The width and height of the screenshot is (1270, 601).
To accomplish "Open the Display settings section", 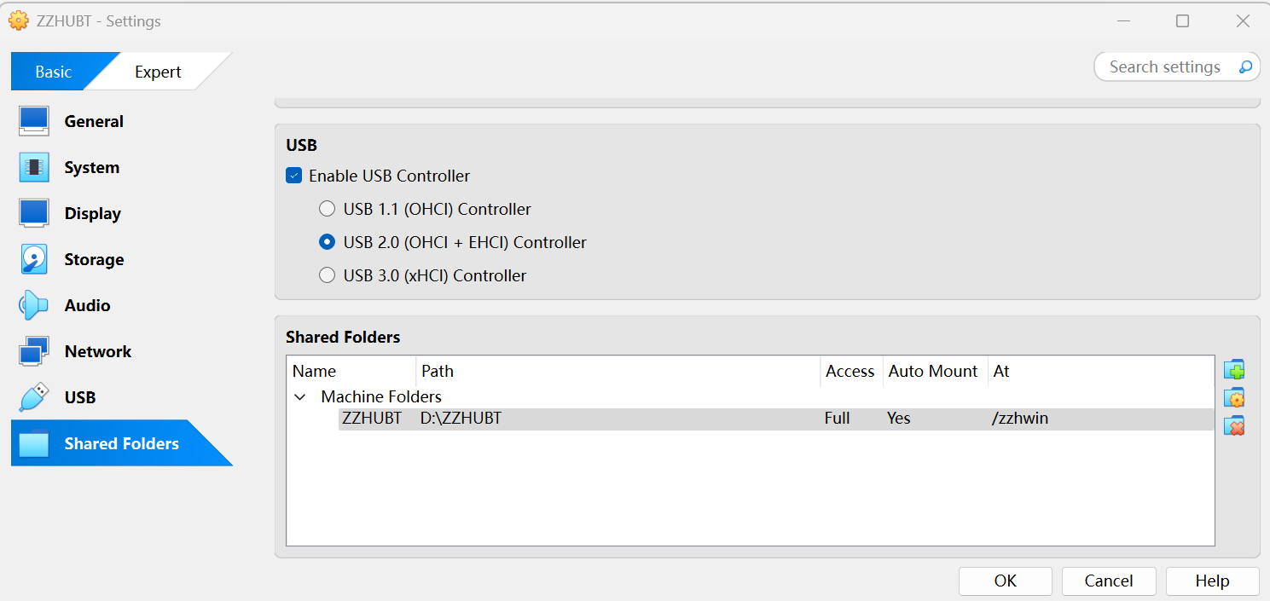I will (92, 214).
